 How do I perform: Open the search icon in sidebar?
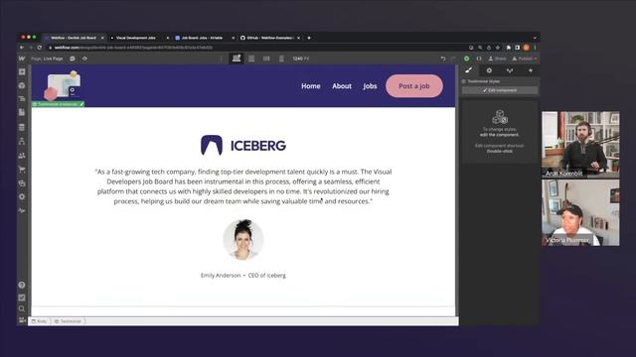pos(22,308)
